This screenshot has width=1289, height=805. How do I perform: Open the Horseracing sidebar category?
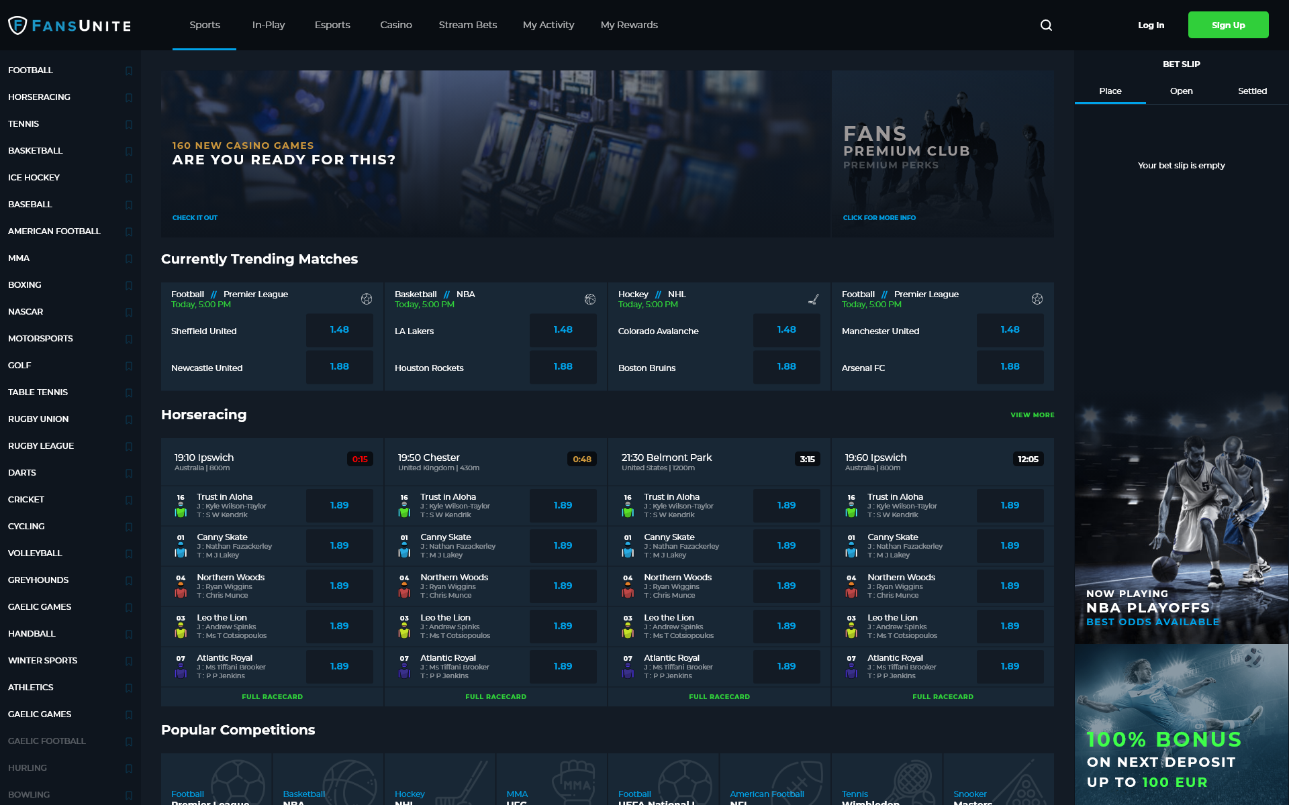40,97
